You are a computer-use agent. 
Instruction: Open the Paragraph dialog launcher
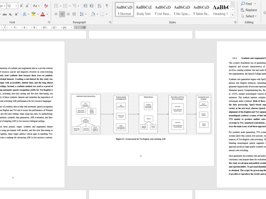pyautogui.click(x=110, y=22)
